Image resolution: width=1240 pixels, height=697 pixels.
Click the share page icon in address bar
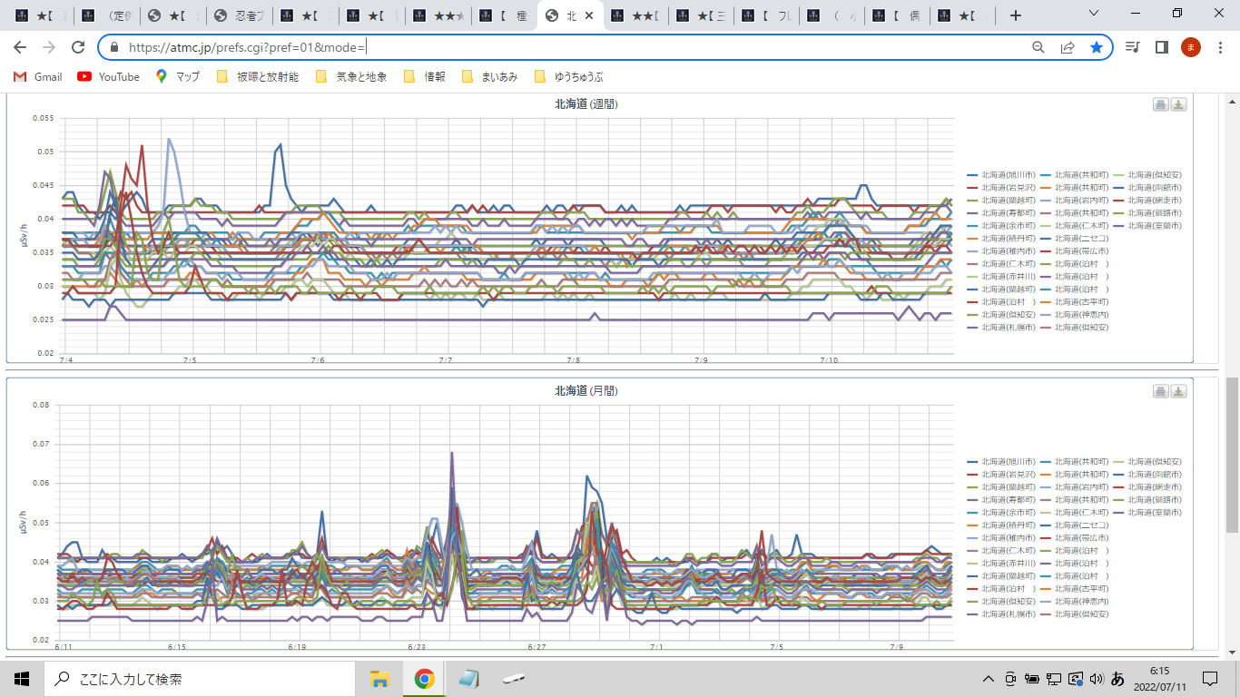click(x=1068, y=47)
